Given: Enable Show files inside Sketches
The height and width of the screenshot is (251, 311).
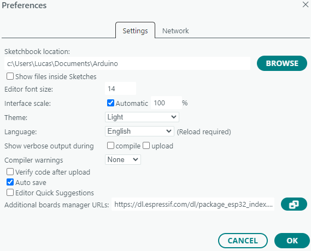Looking at the screenshot, I should click(x=10, y=76).
